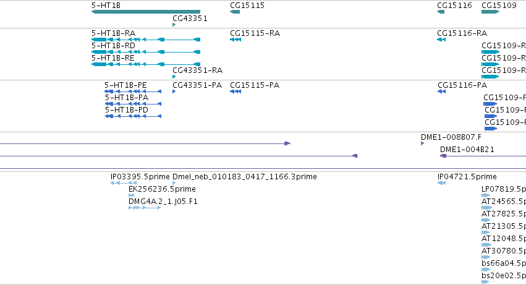Click the CG15116 gene label
Viewport: 526px width, 285px height.
pos(454,6)
